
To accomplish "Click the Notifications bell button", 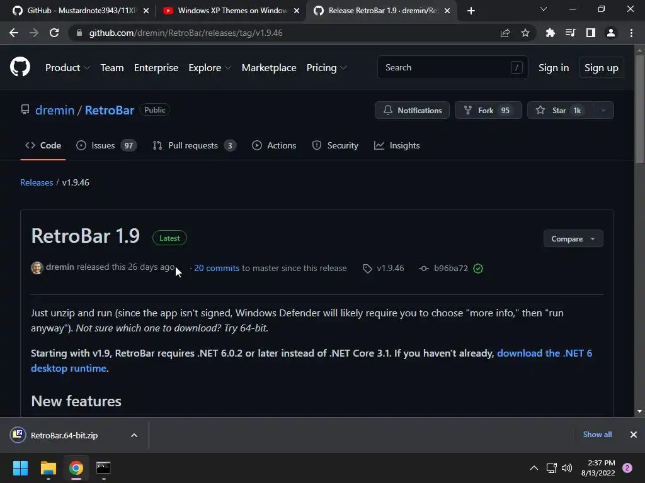I will [412, 110].
